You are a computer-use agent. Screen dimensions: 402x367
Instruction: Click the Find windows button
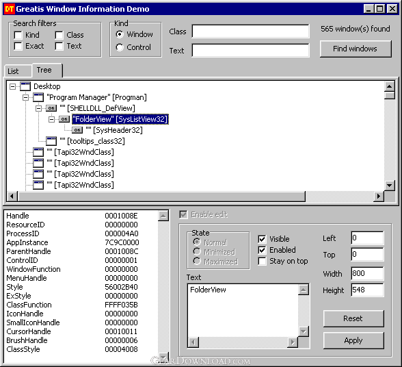(356, 49)
